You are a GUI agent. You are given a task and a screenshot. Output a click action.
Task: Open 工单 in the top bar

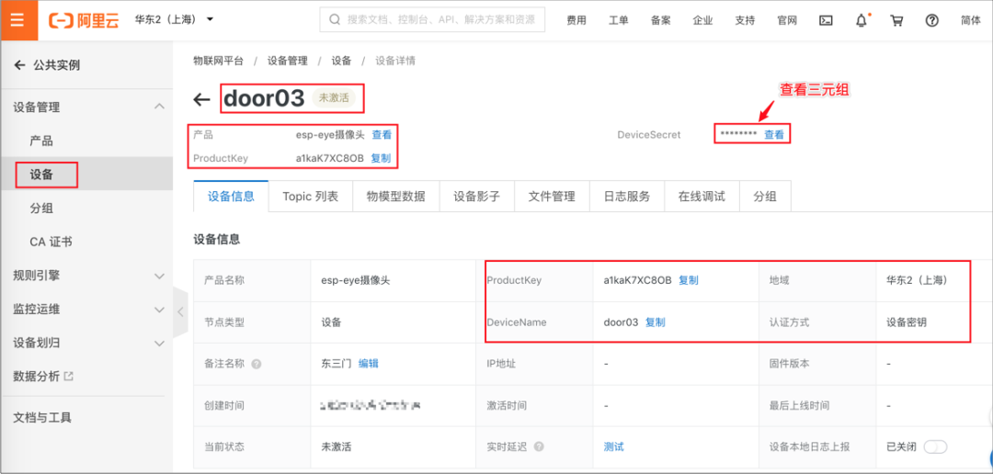point(618,20)
